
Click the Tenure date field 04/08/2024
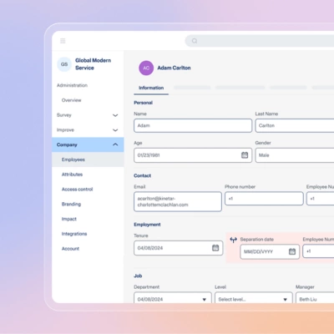point(178,248)
